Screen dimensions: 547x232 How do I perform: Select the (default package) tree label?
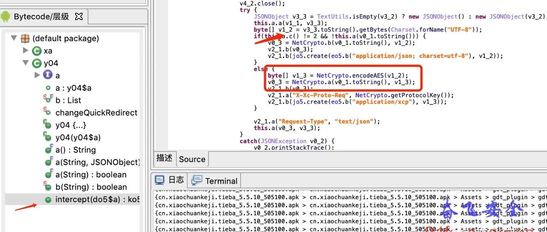pos(65,38)
